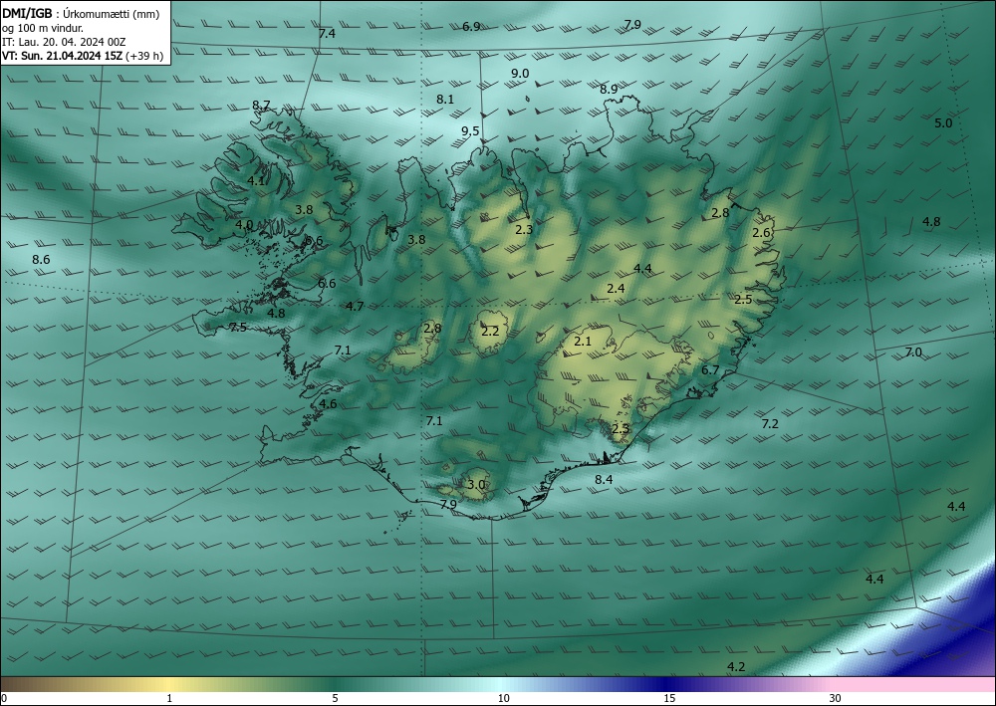Click the pink end of the colour scale bar
Viewport: 996px width, 706px height.
914,684
